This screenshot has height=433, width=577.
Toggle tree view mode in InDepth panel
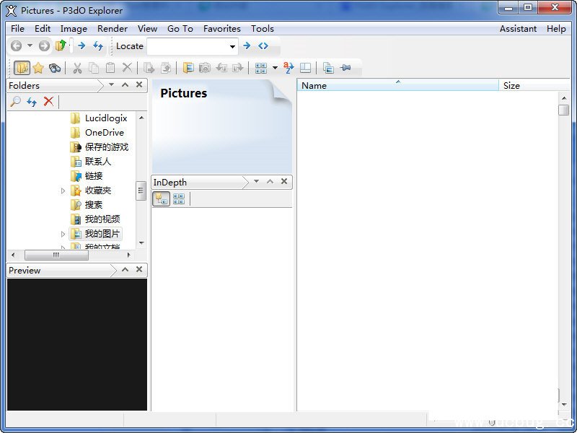coord(162,199)
